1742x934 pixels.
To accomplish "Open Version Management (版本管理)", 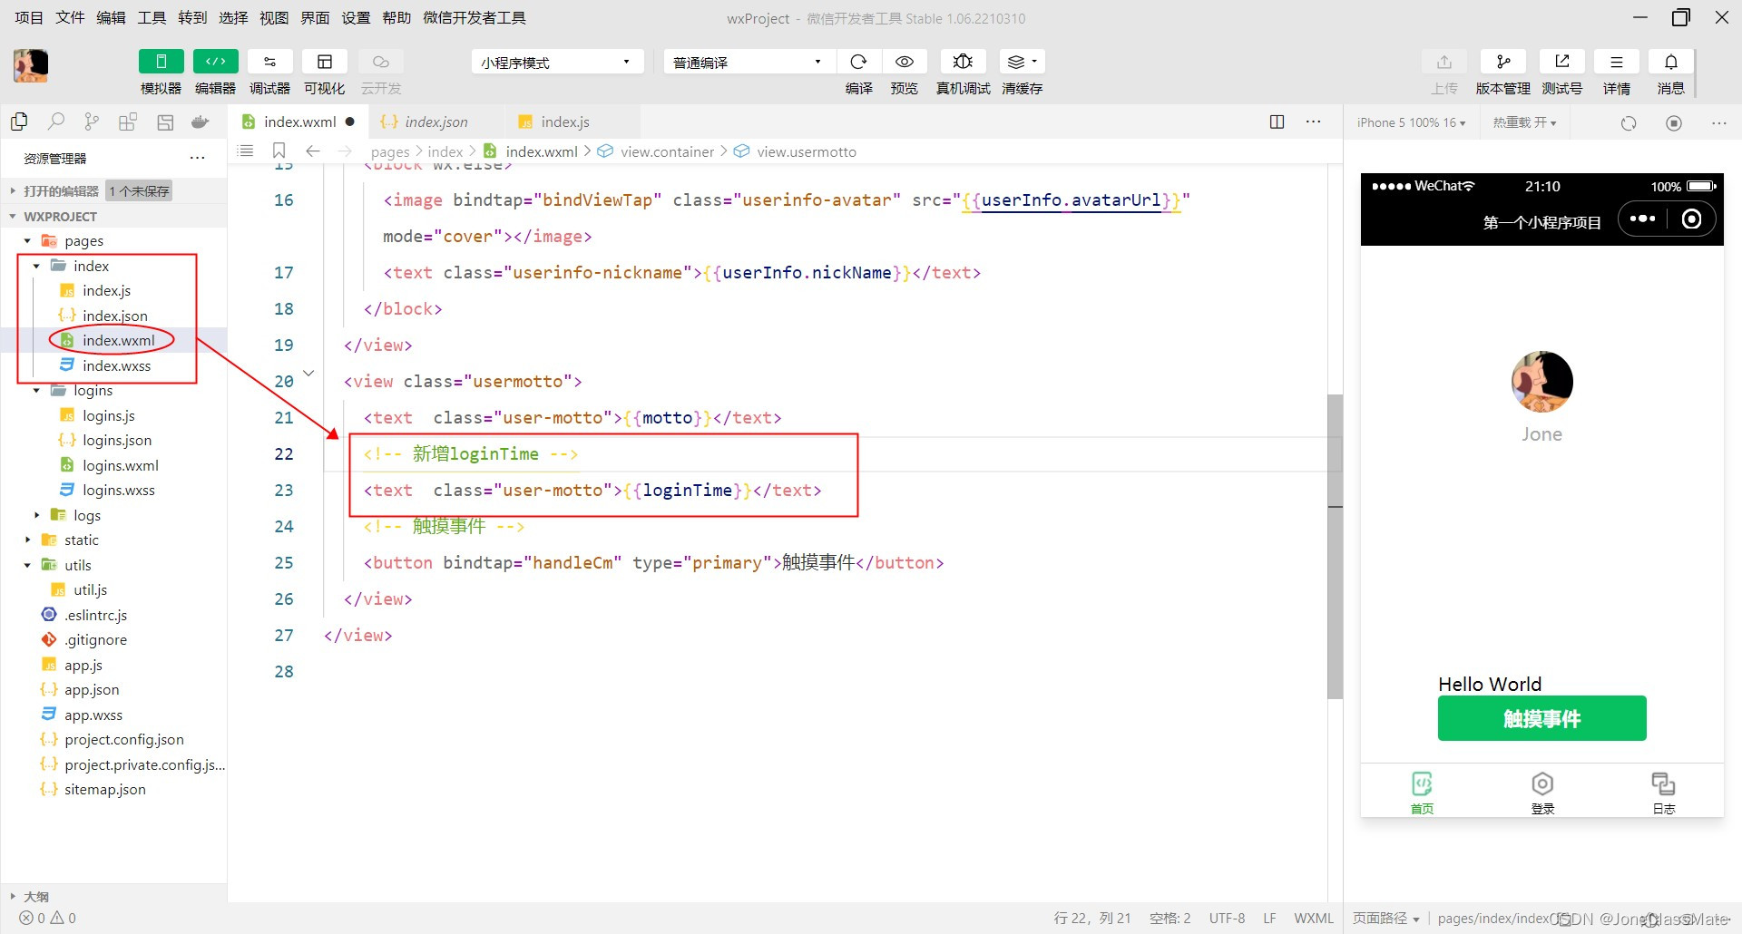I will (x=1503, y=62).
